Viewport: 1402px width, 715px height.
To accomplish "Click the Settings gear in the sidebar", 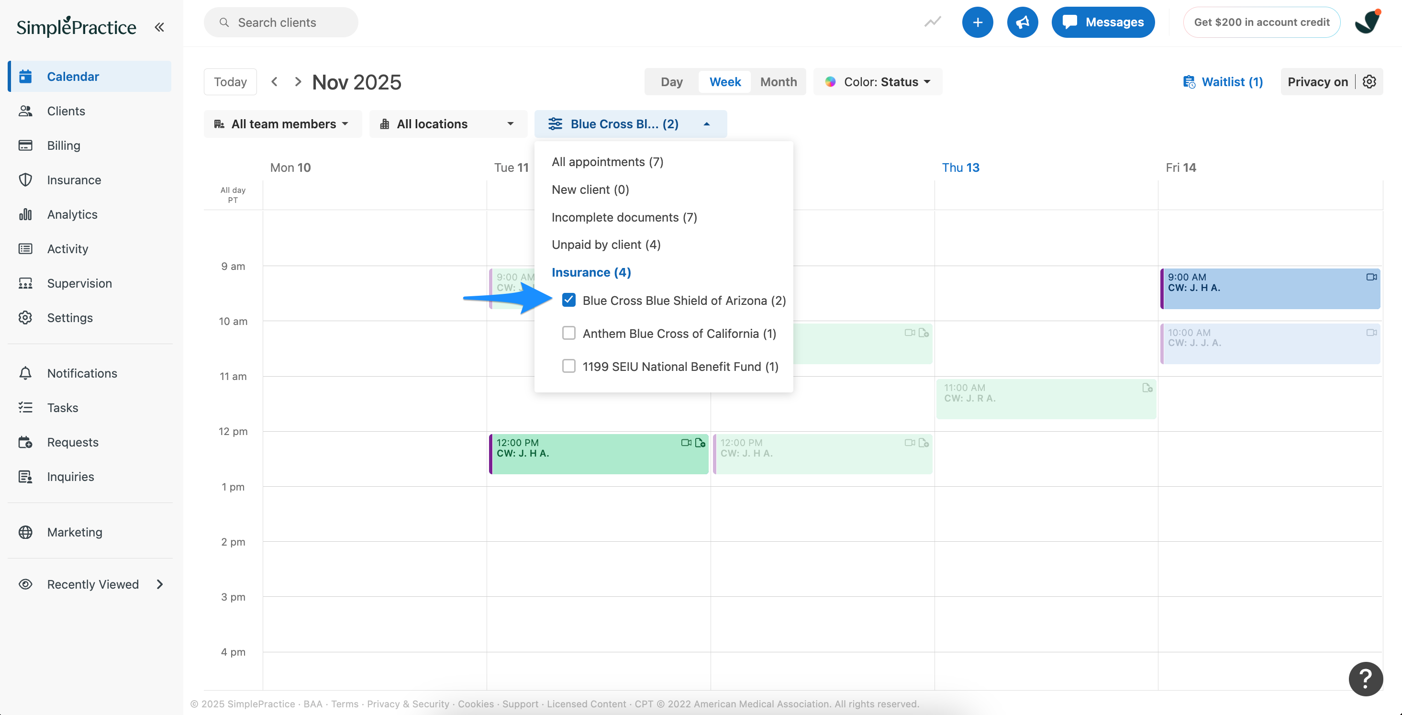I will (25, 317).
